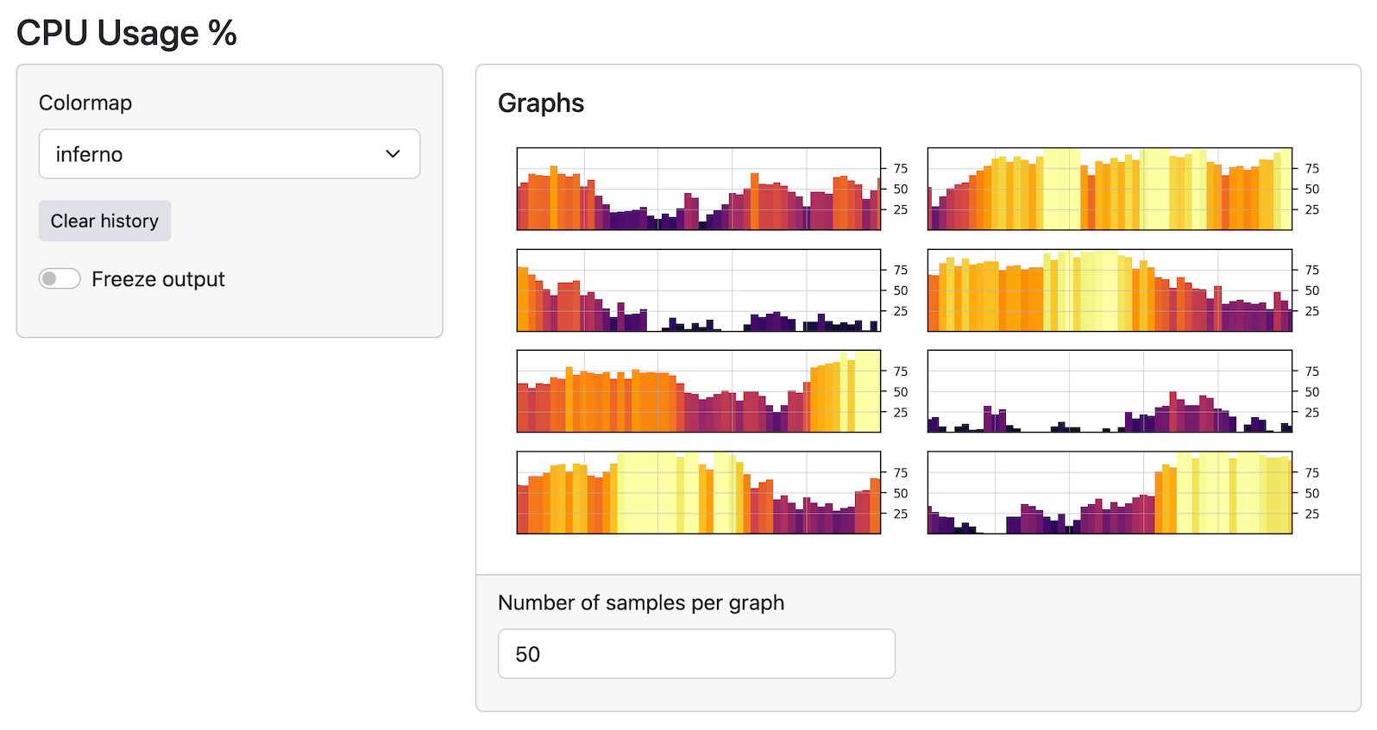Click the 'Number of samples per graph' label
Image resolution: width=1377 pixels, height=730 pixels.
point(640,602)
